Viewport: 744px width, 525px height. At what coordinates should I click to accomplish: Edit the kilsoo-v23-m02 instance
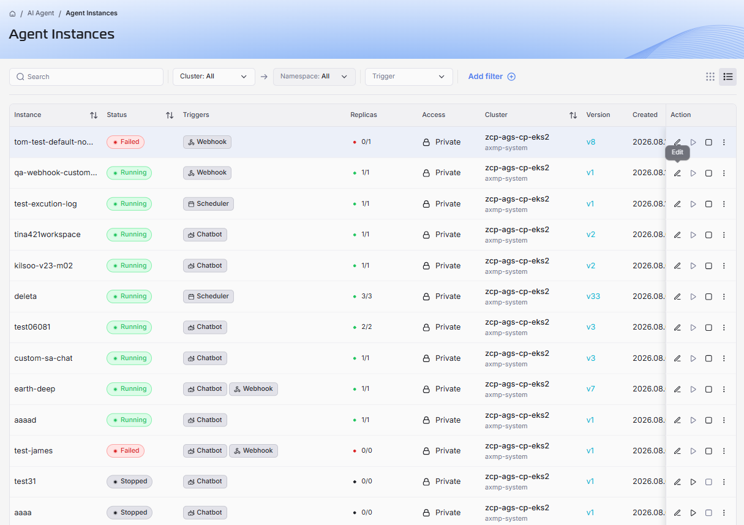click(x=677, y=266)
